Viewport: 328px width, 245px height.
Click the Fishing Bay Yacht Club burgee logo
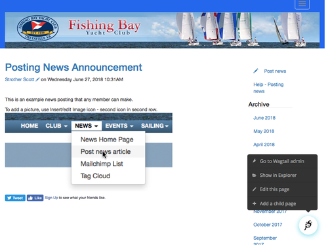coord(37,29)
